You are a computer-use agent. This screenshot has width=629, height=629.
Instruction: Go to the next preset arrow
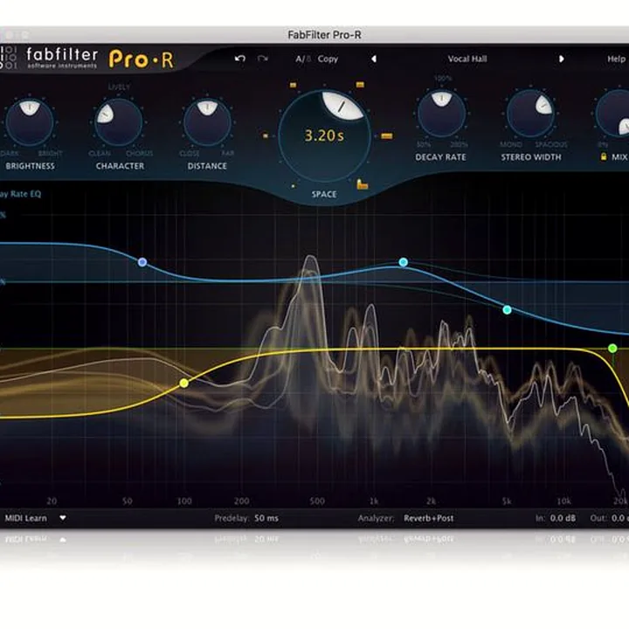pos(561,59)
